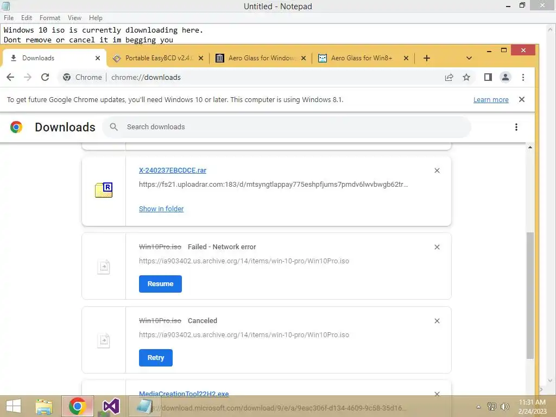Open MediaCreationTool22H2.exe link

pyautogui.click(x=184, y=394)
